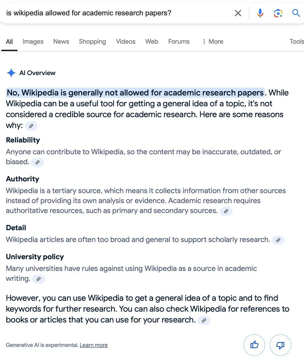Click the thumbs down feedback button
Screen dimensions: 304x360
point(280,345)
